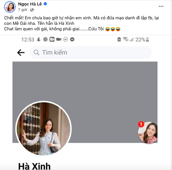Open the Hà Xinh circular profile picture

pos(44,129)
